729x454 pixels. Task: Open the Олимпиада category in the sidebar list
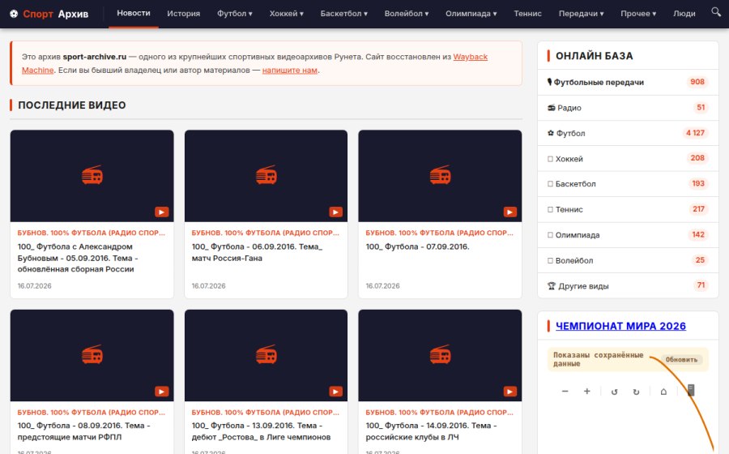[x=628, y=235]
